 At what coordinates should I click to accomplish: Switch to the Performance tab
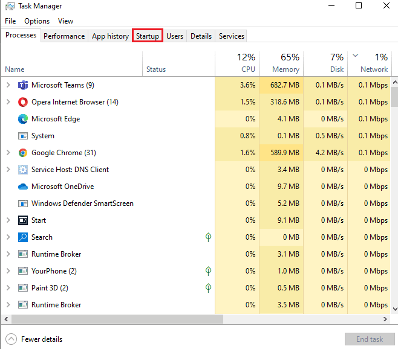point(64,36)
